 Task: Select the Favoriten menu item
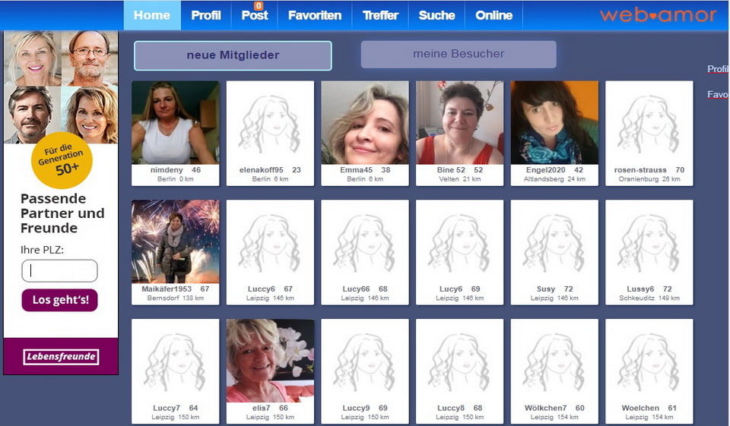[x=315, y=15]
